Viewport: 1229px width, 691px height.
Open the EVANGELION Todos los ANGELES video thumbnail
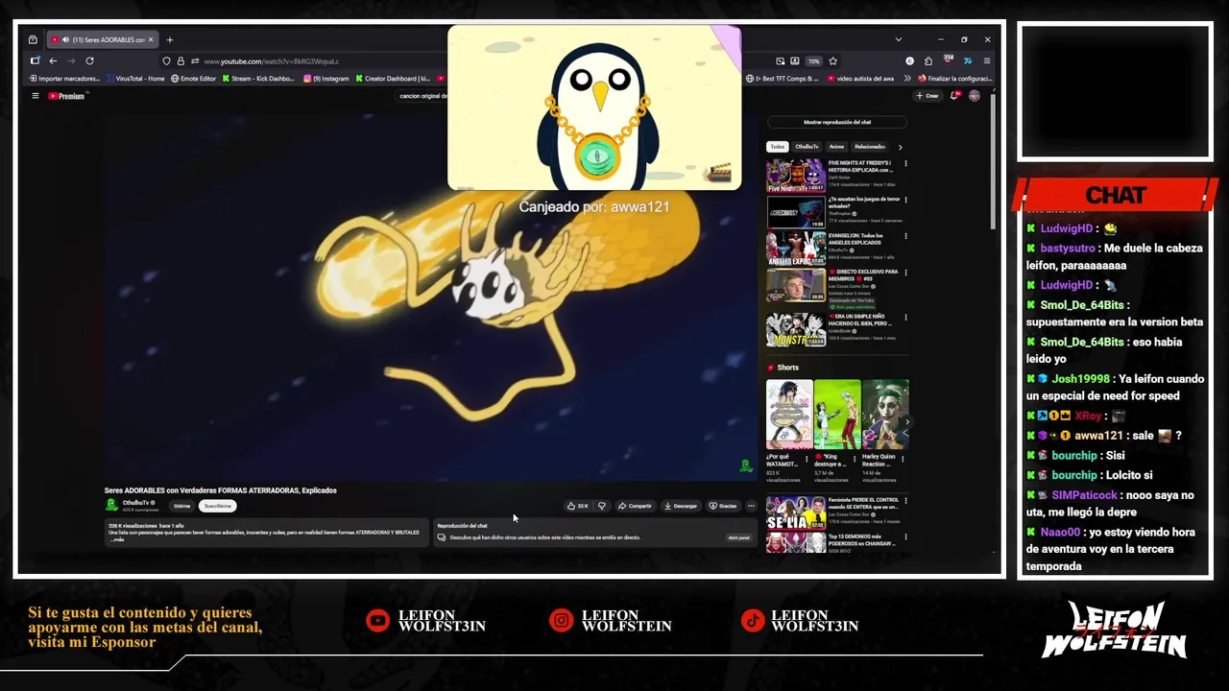pyautogui.click(x=795, y=249)
